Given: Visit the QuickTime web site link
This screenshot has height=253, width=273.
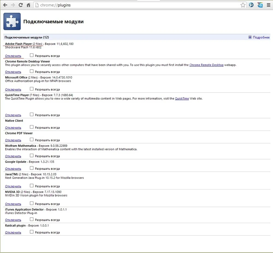Looking at the screenshot, I should tap(182, 99).
